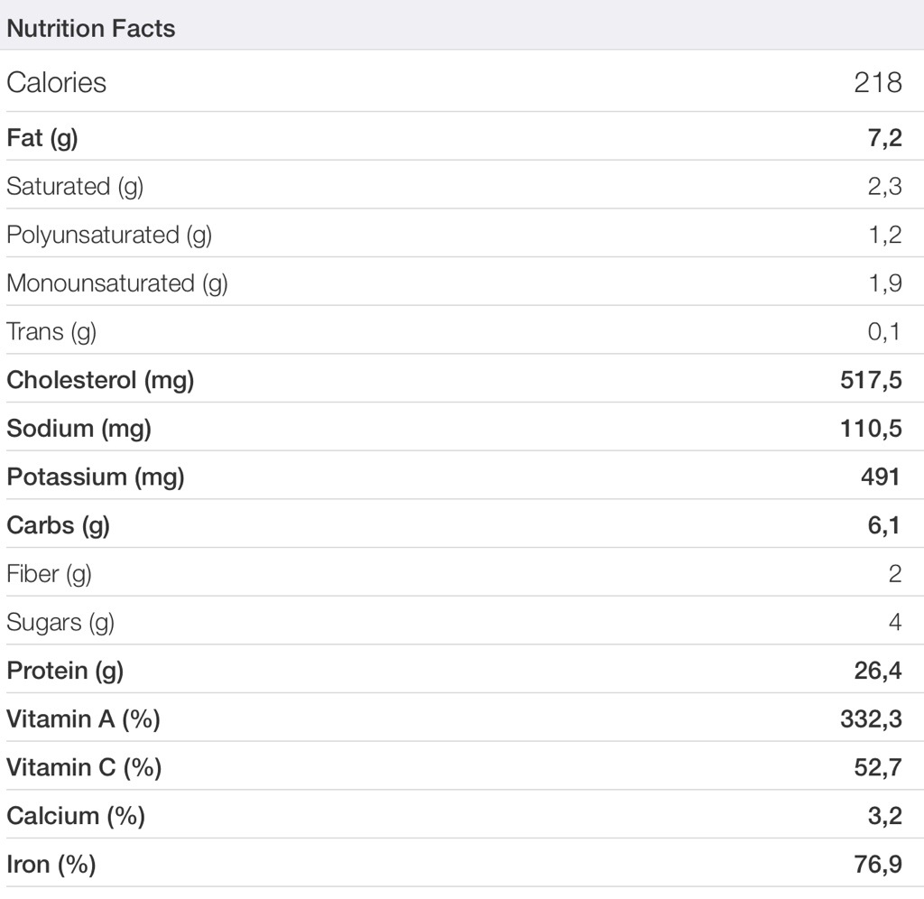
Task: Select the Vitamin C (%) row
Action: pos(84,768)
